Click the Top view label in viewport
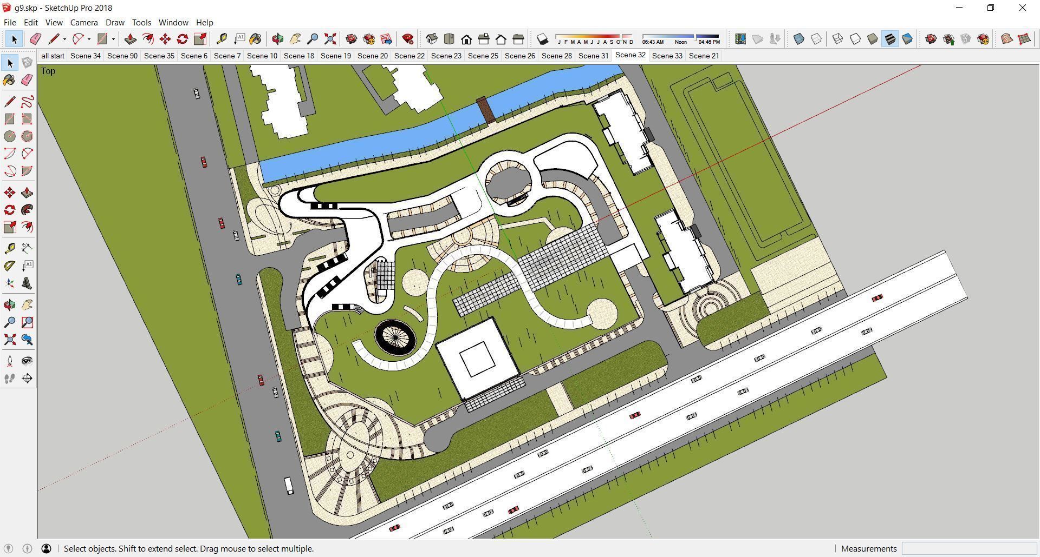This screenshot has width=1040, height=557. pyautogui.click(x=48, y=71)
